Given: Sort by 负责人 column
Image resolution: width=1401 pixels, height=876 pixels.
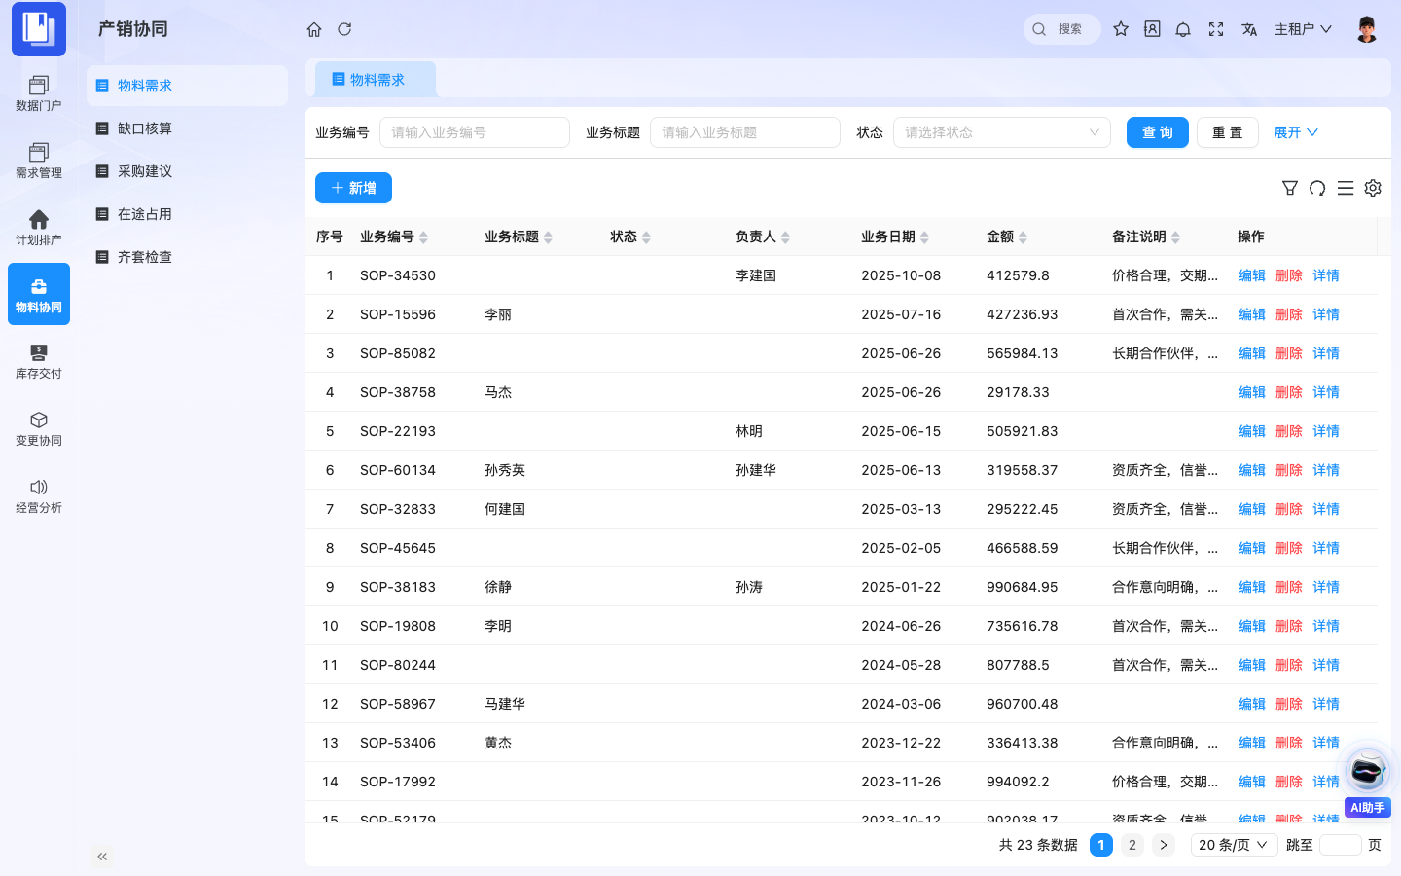Looking at the screenshot, I should tap(785, 237).
